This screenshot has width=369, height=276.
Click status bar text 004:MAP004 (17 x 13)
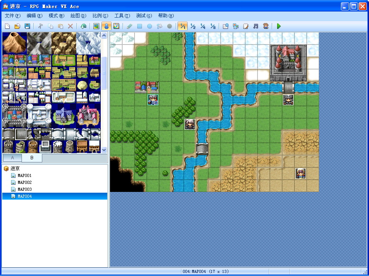(206, 271)
